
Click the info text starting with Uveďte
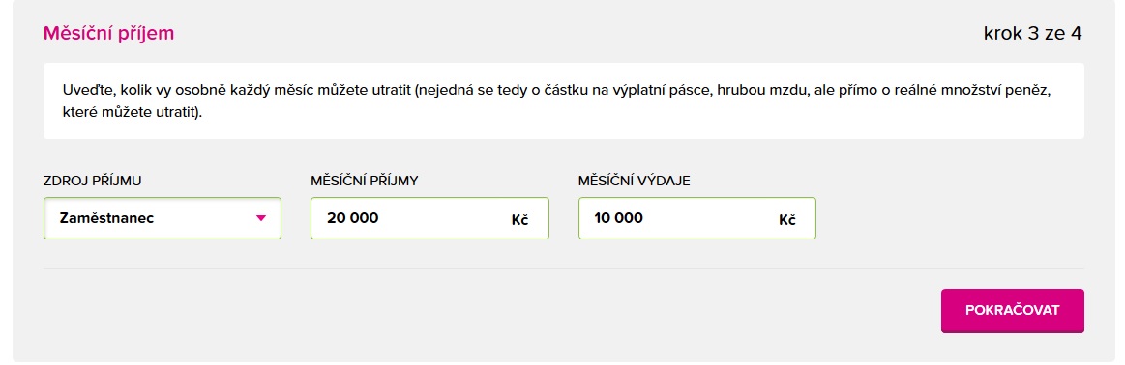click(x=562, y=103)
